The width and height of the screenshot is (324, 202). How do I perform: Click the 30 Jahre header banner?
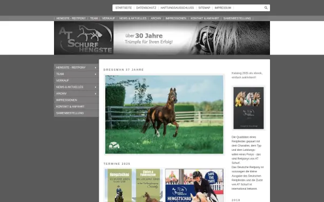coord(192,38)
